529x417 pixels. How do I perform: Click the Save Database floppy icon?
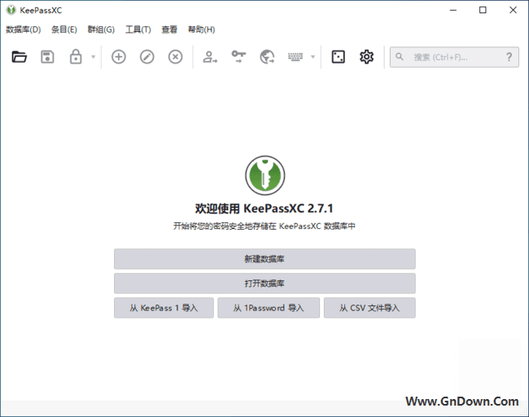pyautogui.click(x=47, y=57)
